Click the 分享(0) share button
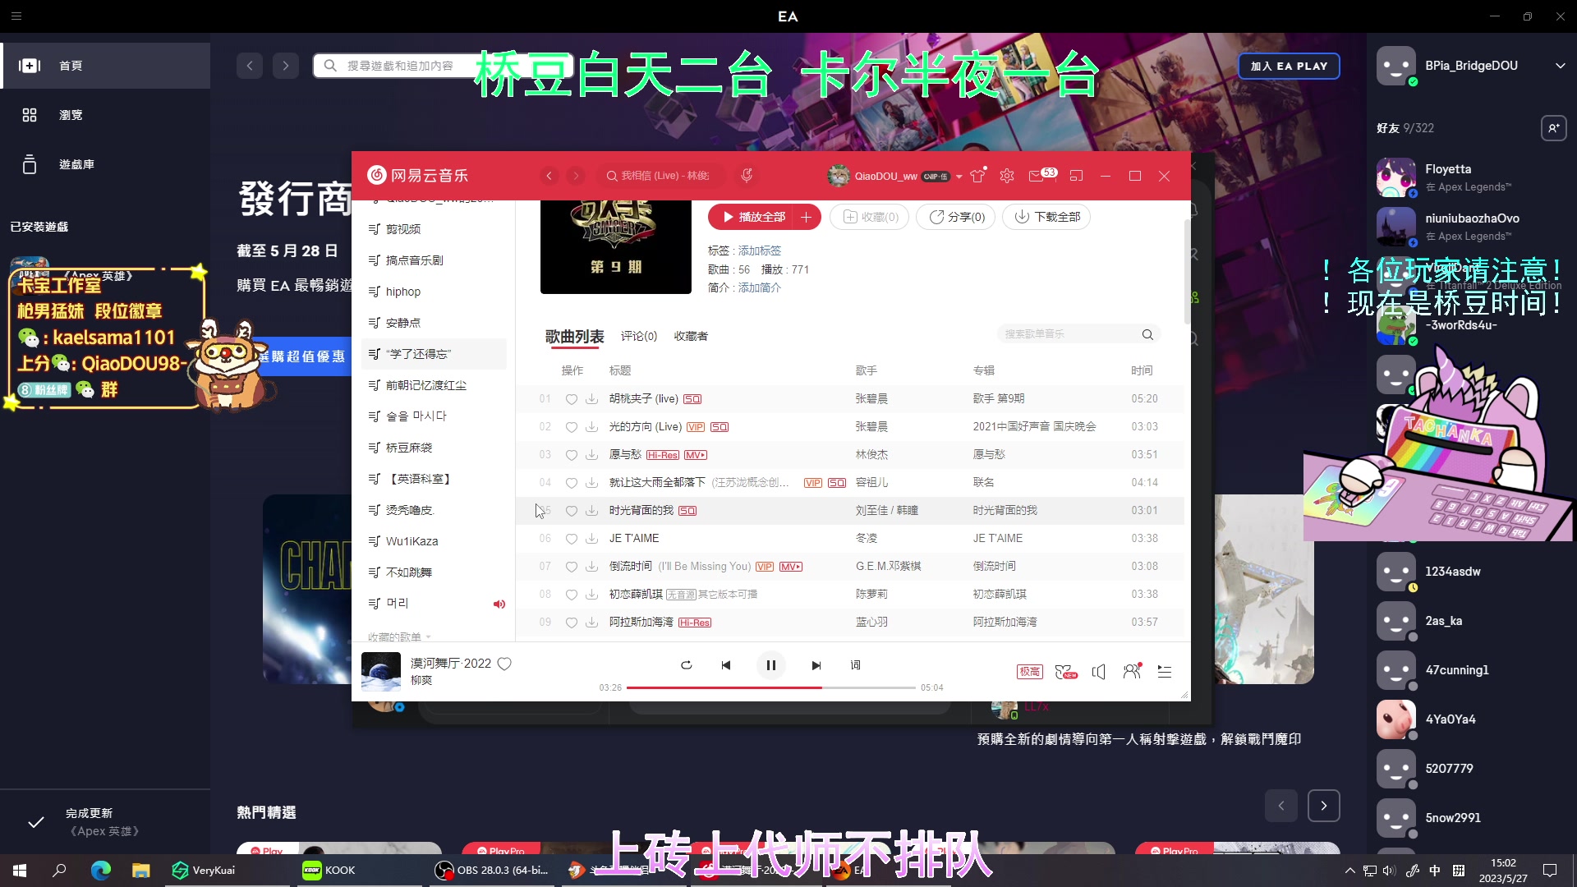The image size is (1577, 887). [956, 217]
